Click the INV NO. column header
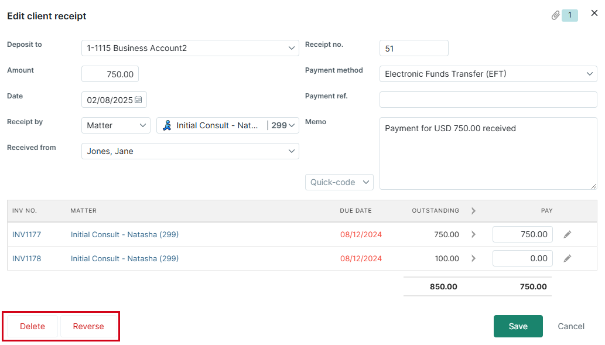 pos(25,211)
